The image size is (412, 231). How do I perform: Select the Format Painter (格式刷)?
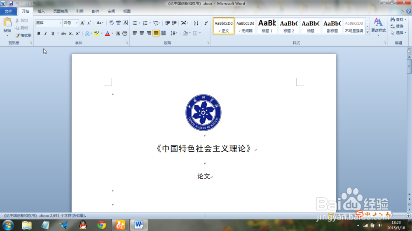pos(23,35)
